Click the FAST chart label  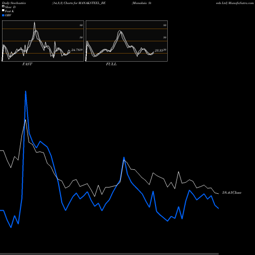[27, 64]
